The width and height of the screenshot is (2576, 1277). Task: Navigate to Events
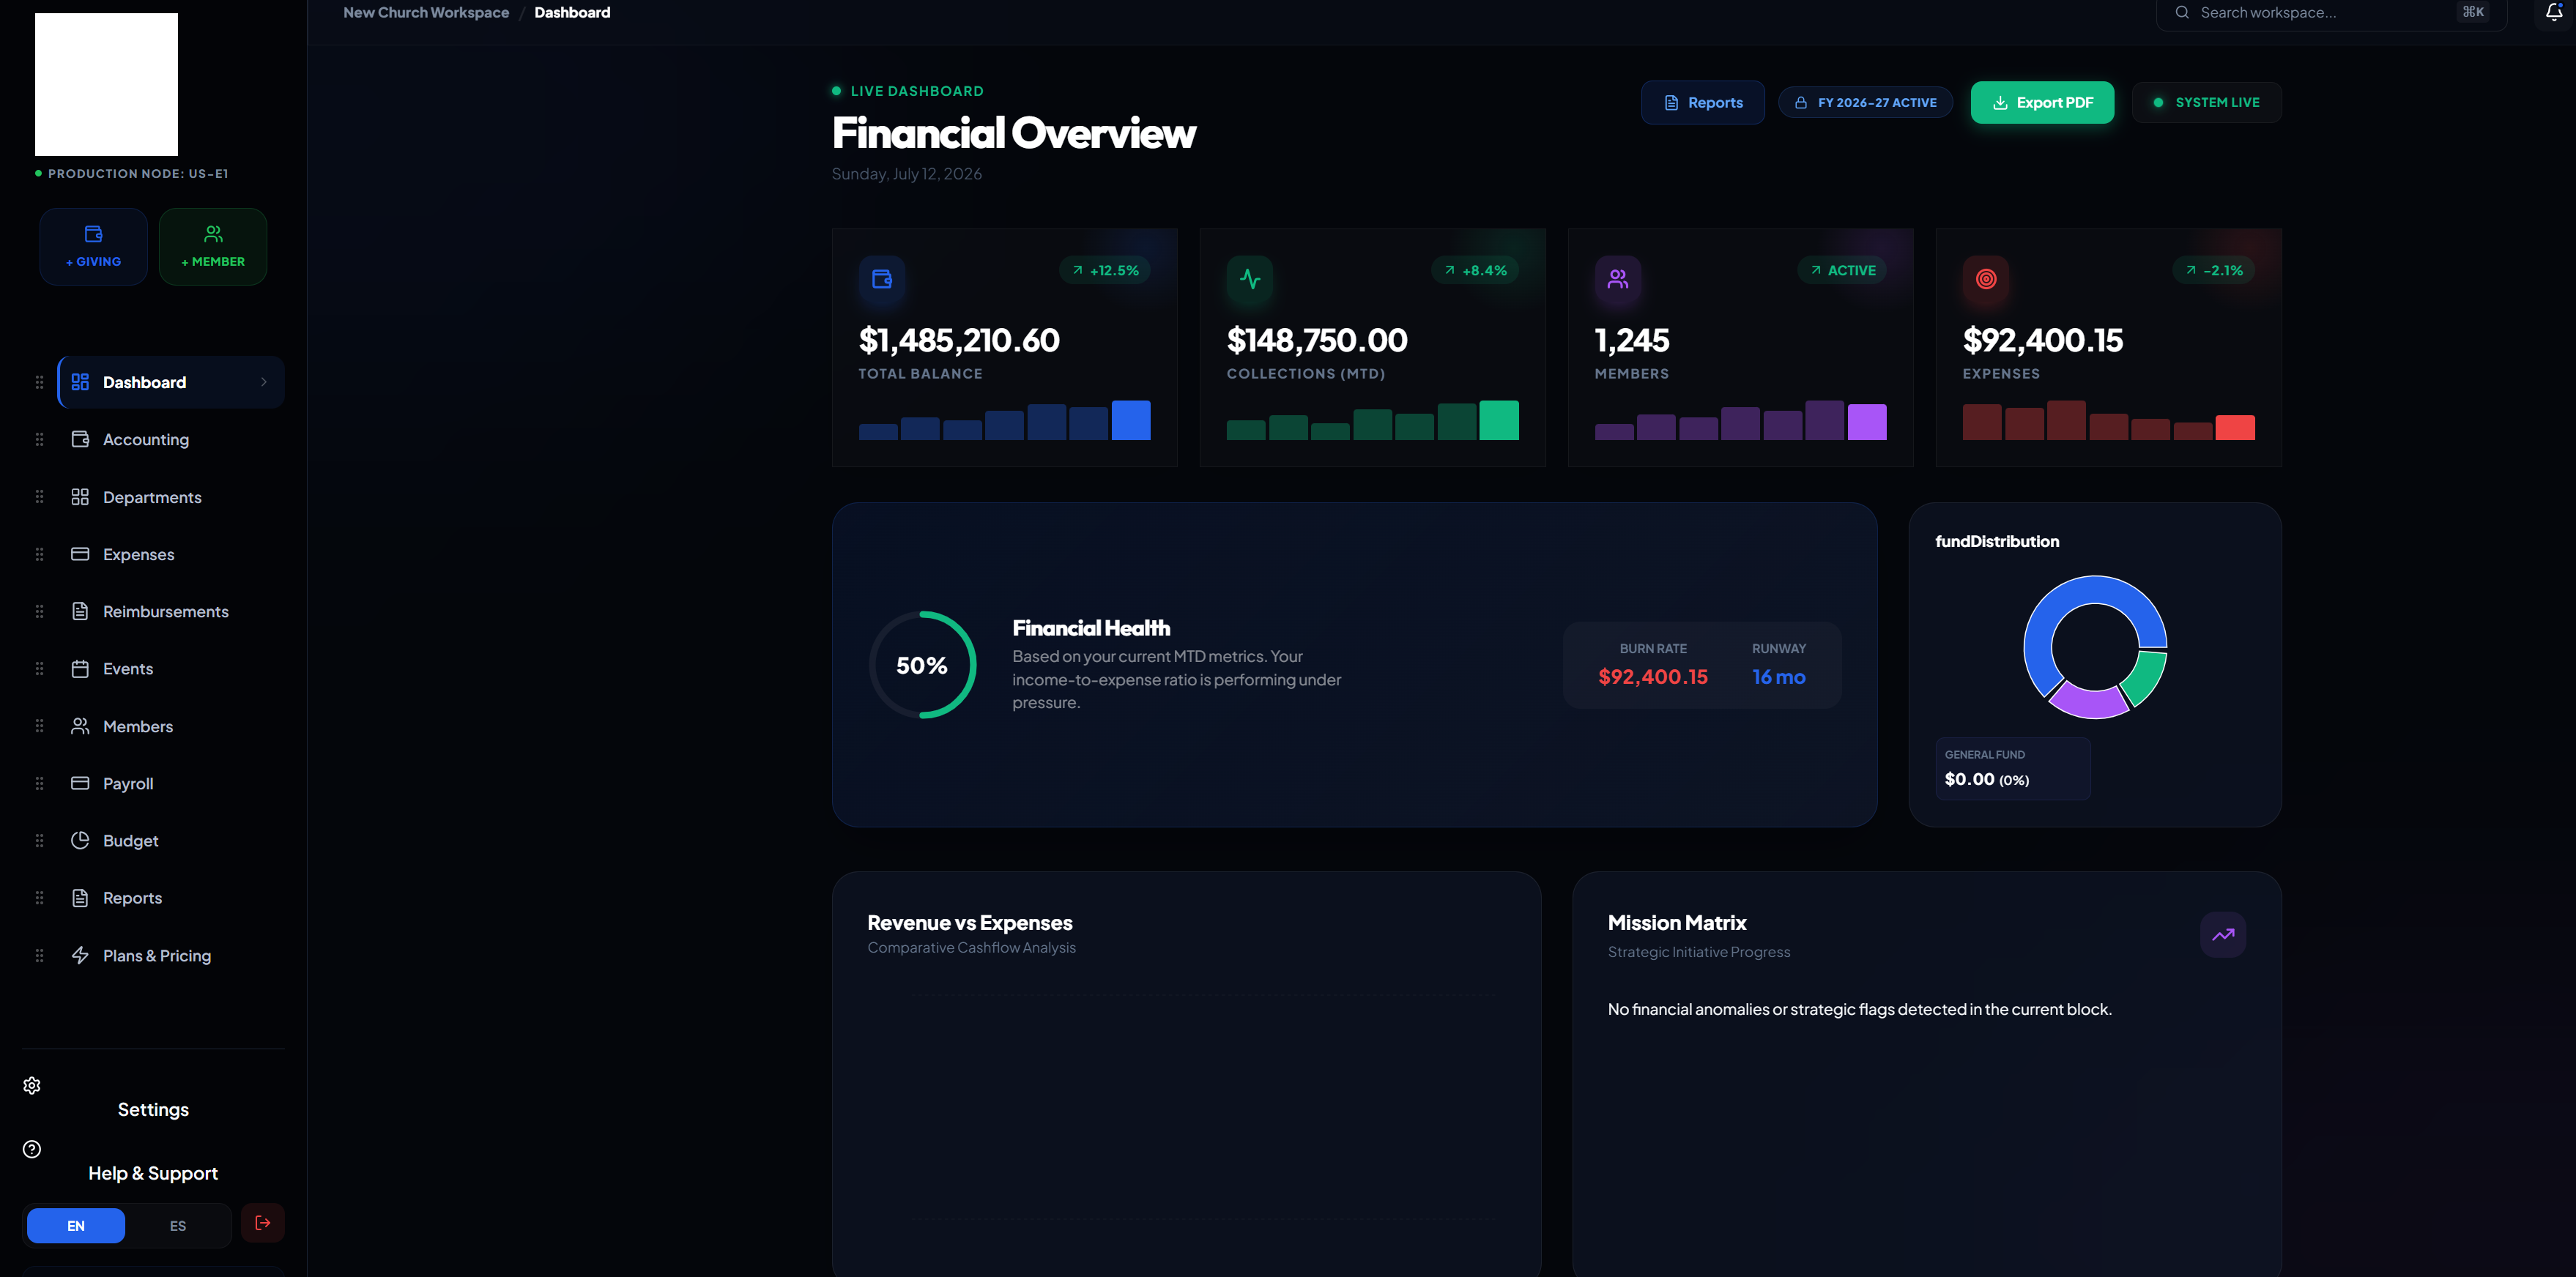click(171, 669)
